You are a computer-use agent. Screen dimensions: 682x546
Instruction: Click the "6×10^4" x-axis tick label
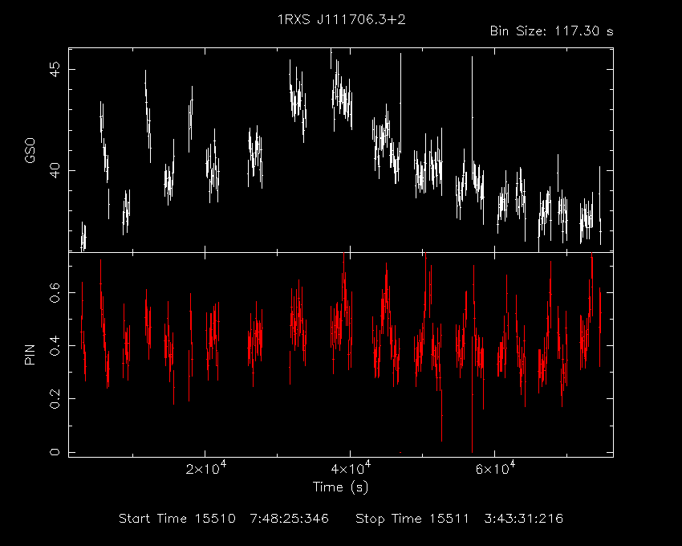coord(495,468)
